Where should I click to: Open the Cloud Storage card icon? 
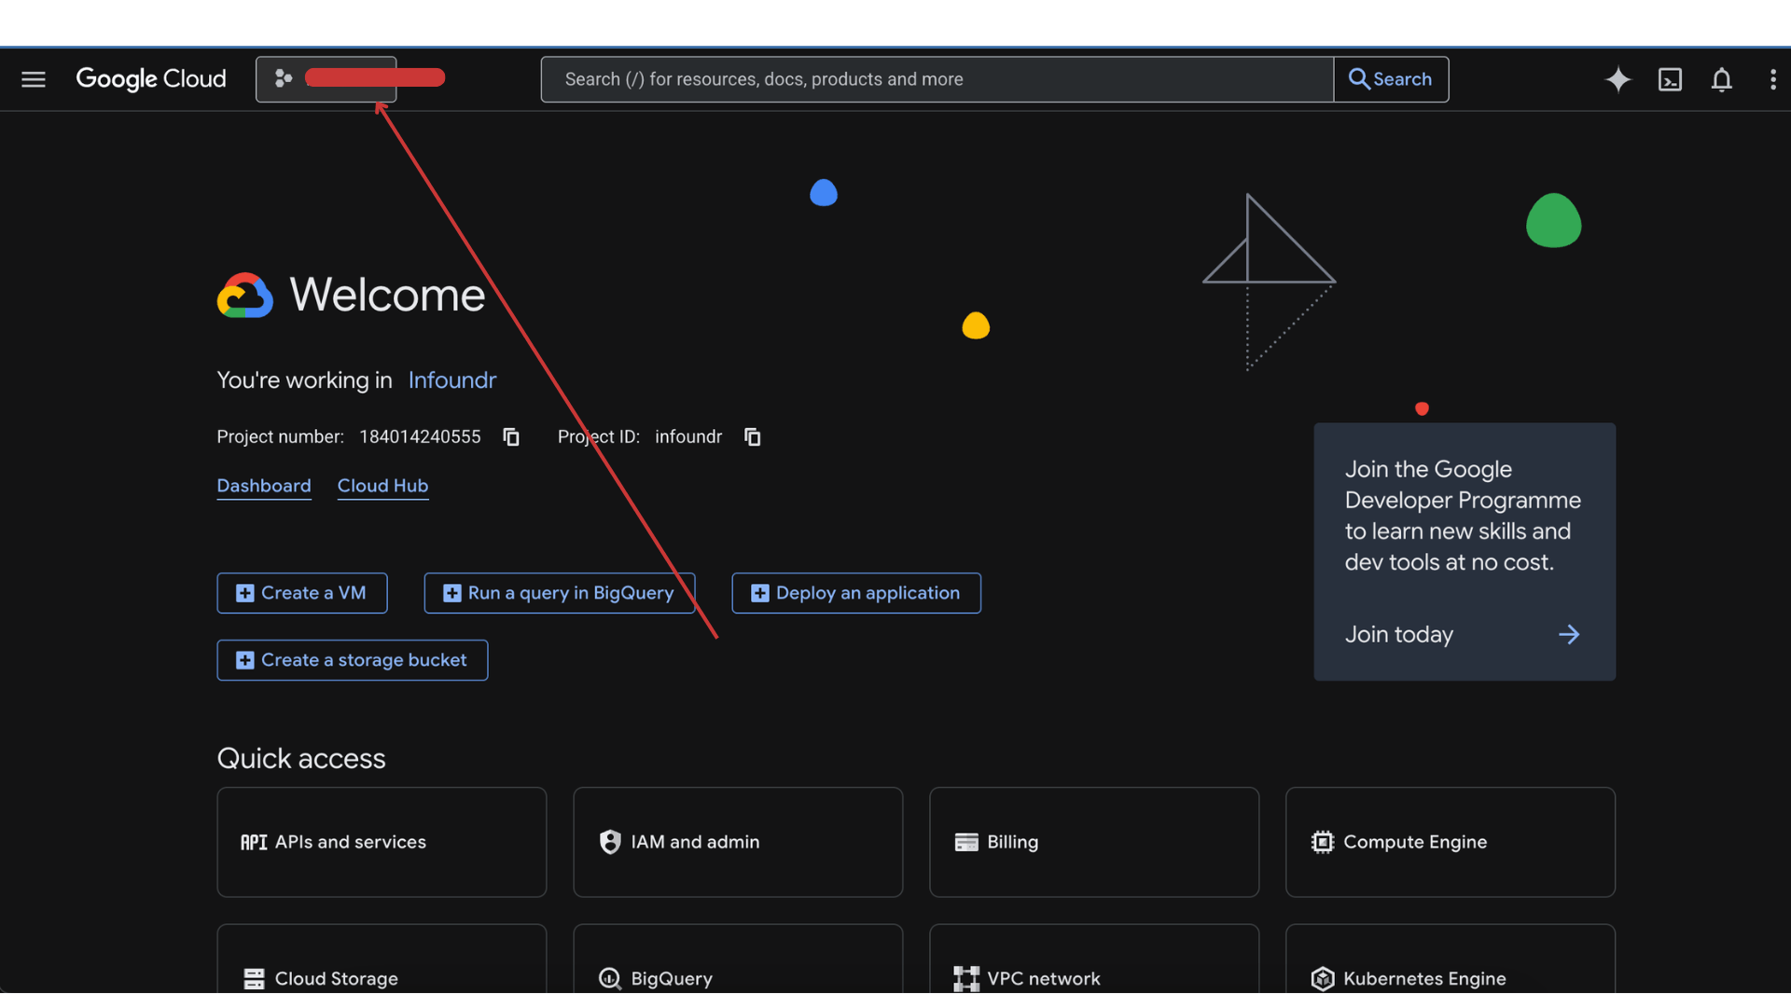(253, 979)
